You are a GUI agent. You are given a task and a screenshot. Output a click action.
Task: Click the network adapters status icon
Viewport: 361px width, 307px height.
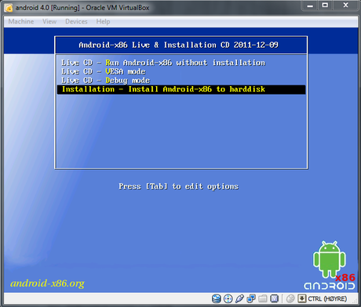[x=251, y=298]
